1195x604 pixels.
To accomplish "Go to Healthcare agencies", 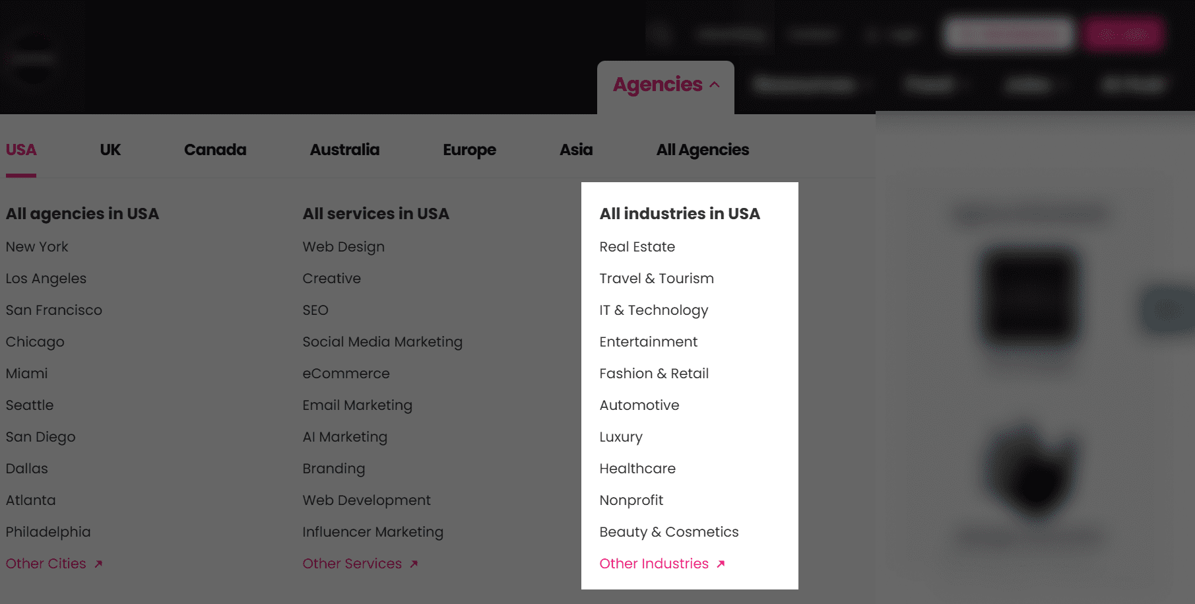I will [637, 469].
